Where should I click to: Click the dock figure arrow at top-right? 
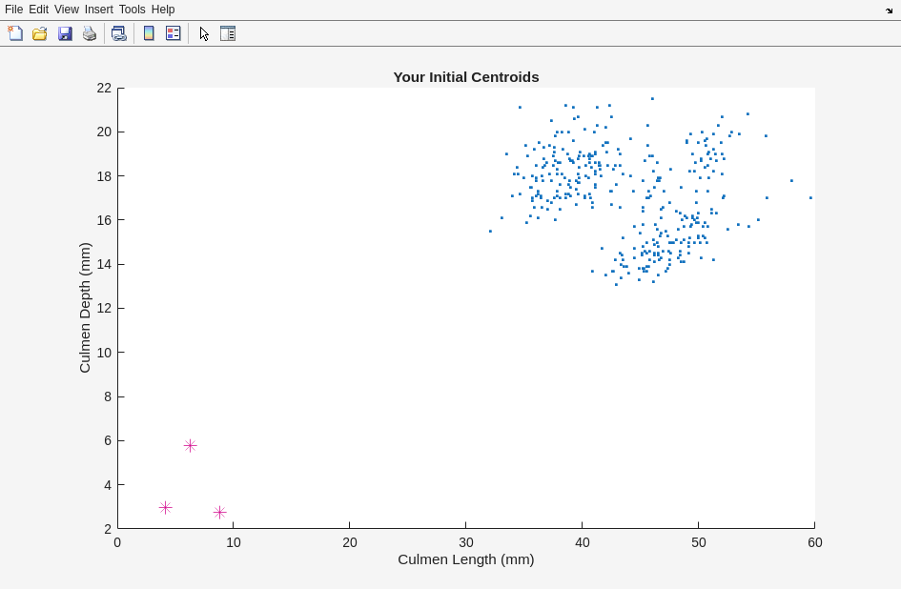(889, 10)
